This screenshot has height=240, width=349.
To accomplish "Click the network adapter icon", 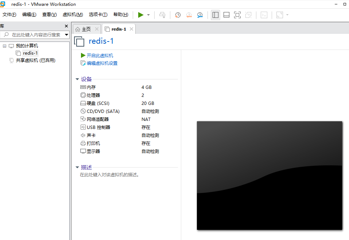I will click(x=83, y=119).
